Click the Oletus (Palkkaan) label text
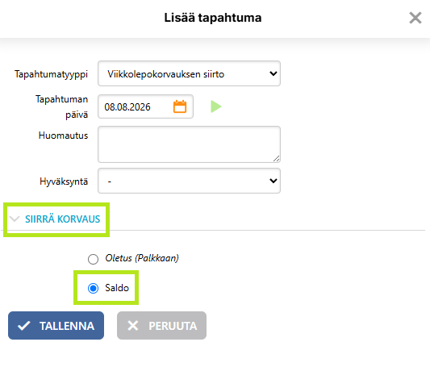Screen dimensions: 430x367 [142, 258]
